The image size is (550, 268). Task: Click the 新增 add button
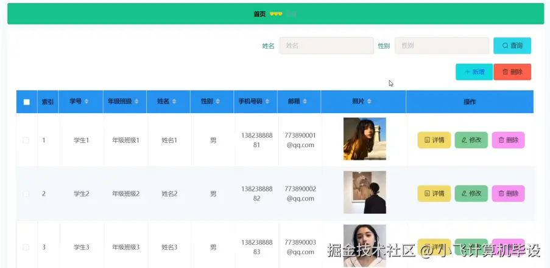[474, 72]
